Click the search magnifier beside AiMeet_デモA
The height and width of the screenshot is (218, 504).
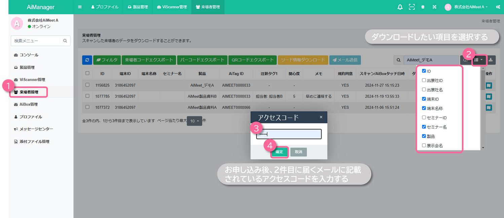click(x=399, y=60)
